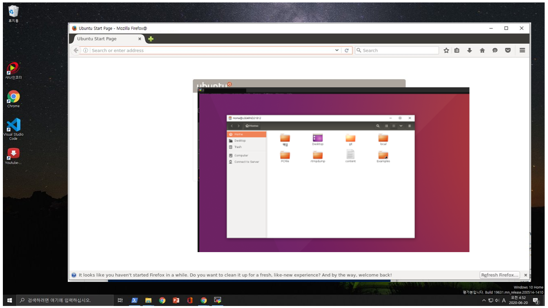Click the reload page button

point(347,50)
